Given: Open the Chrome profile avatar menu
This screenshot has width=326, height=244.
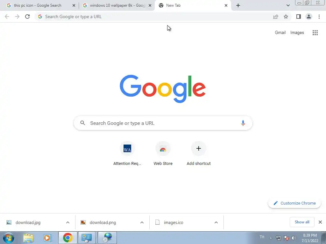Looking at the screenshot, I should tap(309, 17).
